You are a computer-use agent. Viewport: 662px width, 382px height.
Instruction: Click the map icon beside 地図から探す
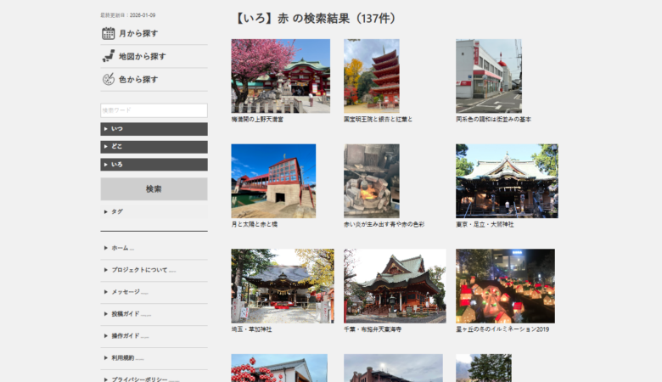(x=108, y=56)
